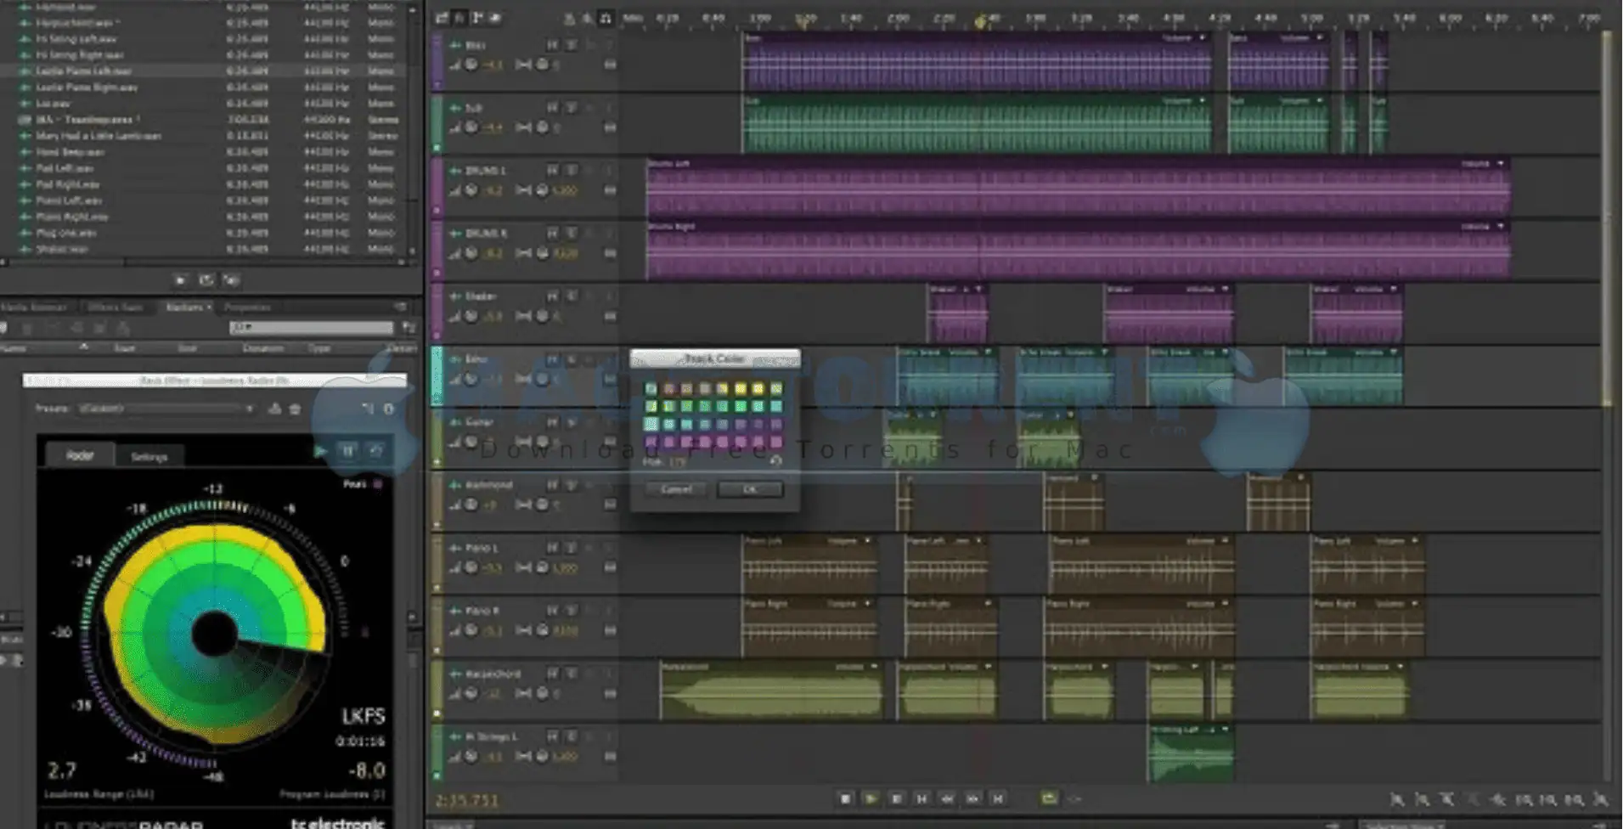This screenshot has width=1623, height=829.
Task: Click the green play icon in loudness radar
Action: (x=320, y=451)
